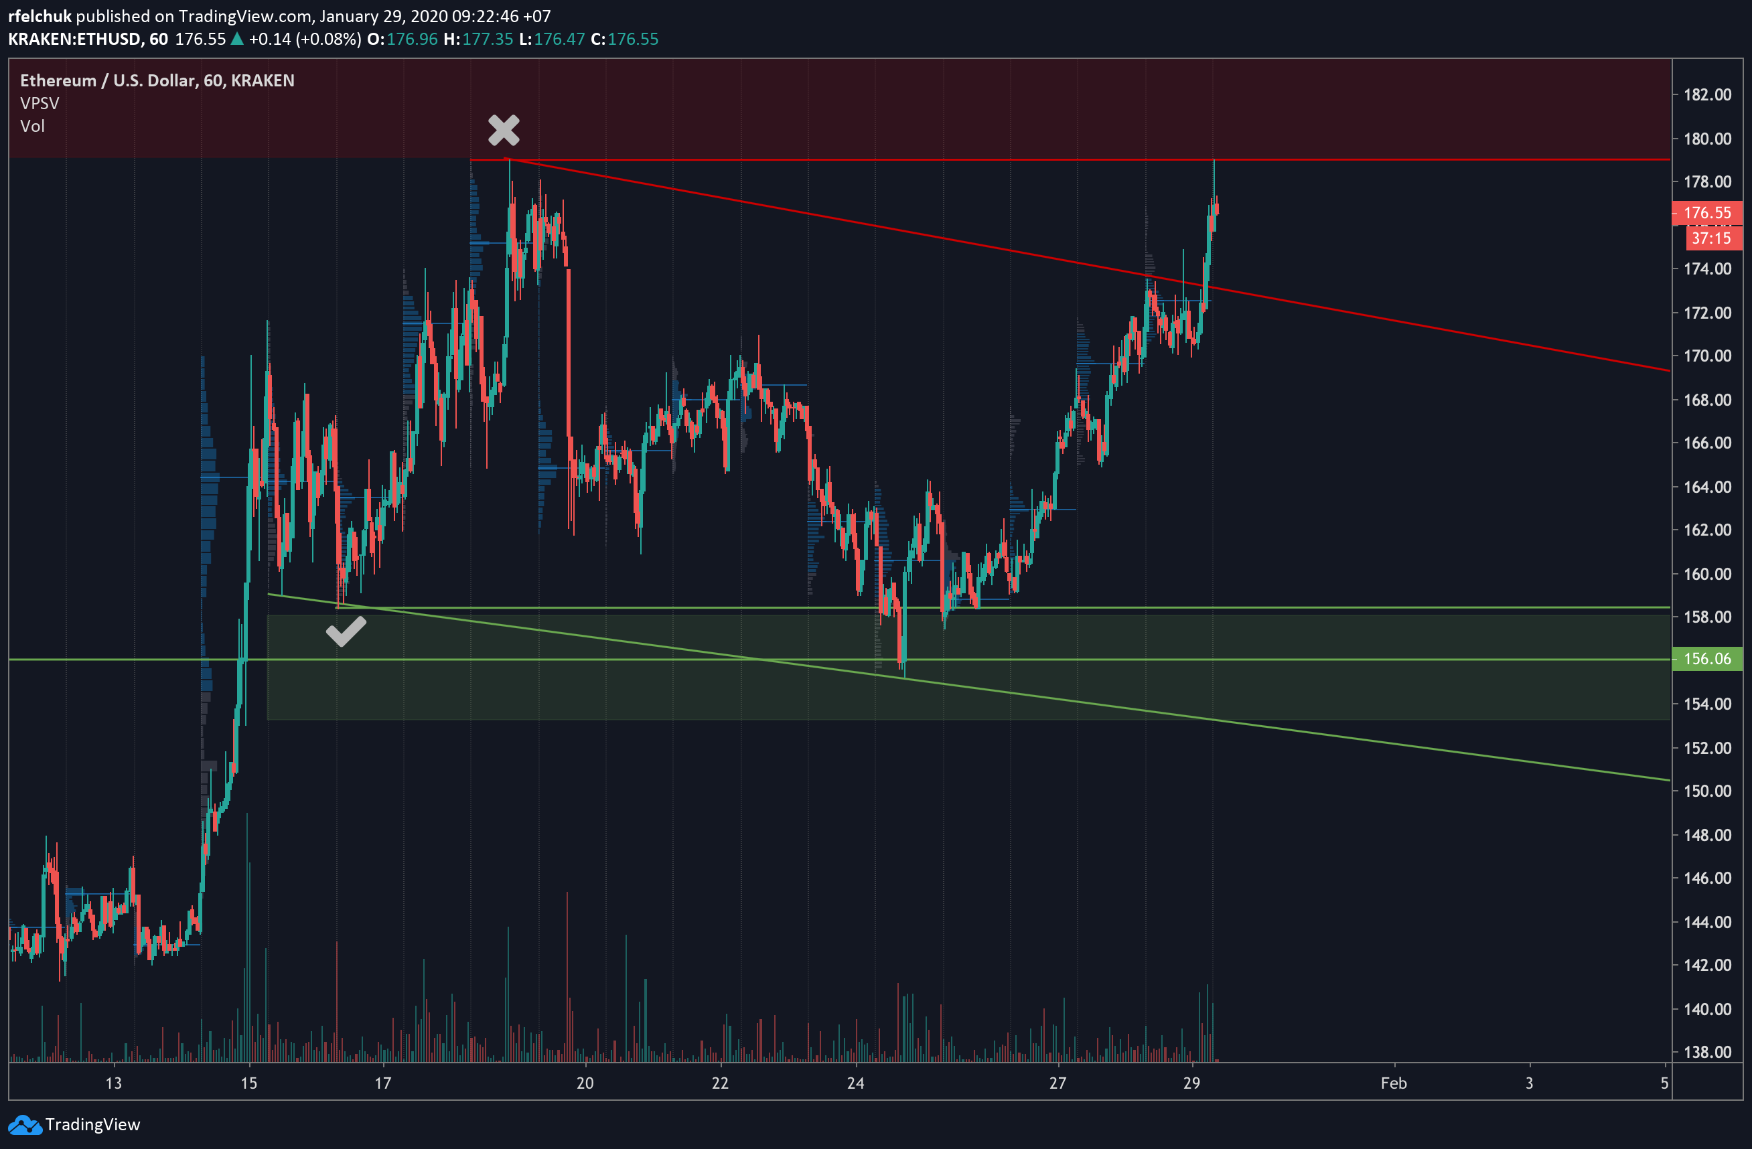Click the date label 22 on time axis

coord(720,1083)
